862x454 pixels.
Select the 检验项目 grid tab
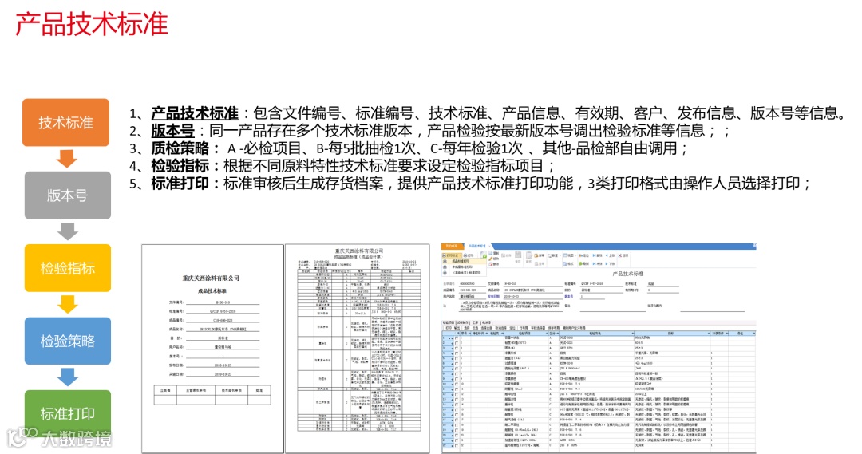coord(448,322)
